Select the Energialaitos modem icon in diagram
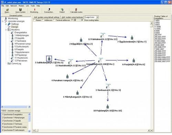This screenshot has width=172, height=135. tap(100, 60)
